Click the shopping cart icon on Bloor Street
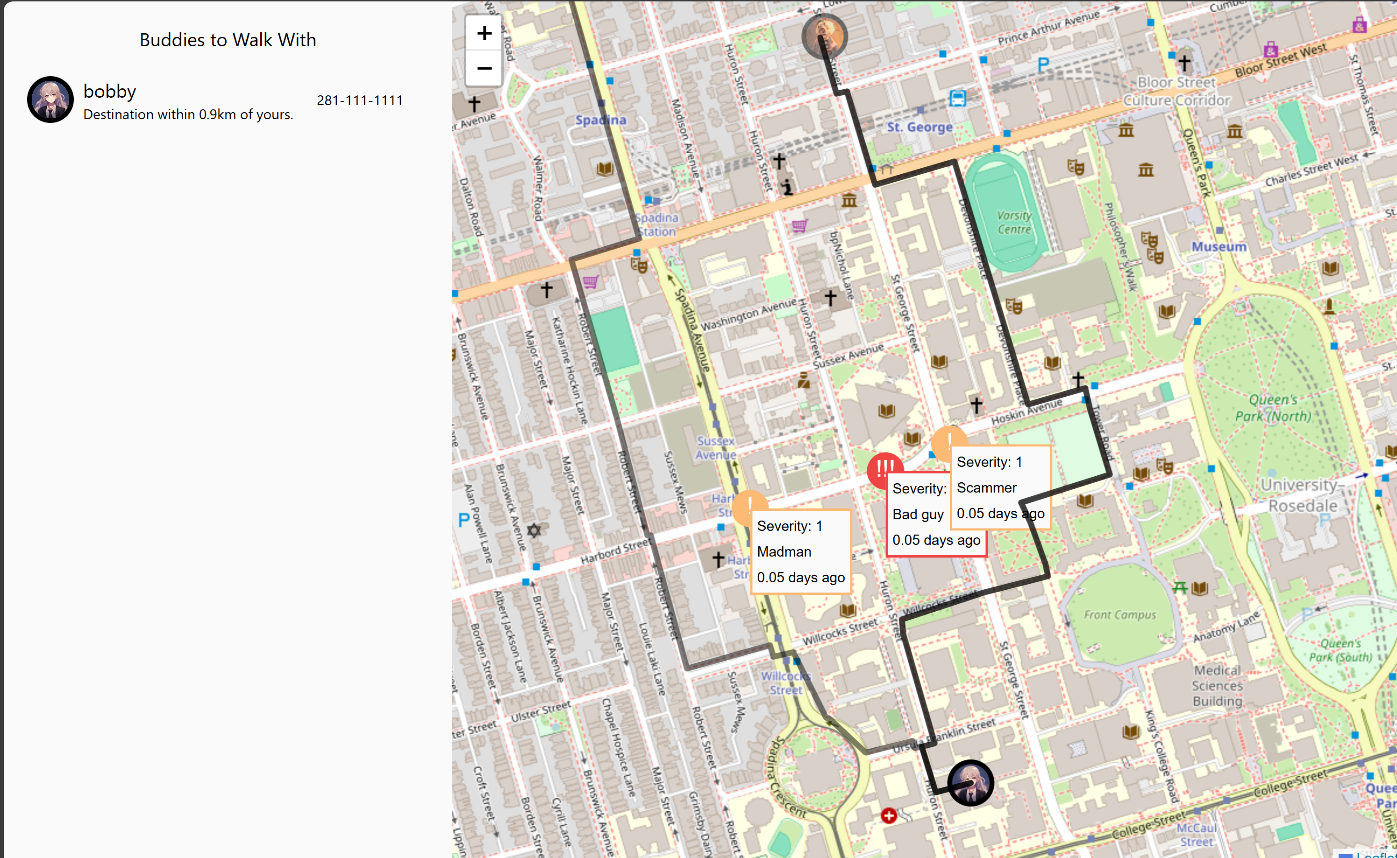The height and width of the screenshot is (858, 1397). (x=799, y=226)
